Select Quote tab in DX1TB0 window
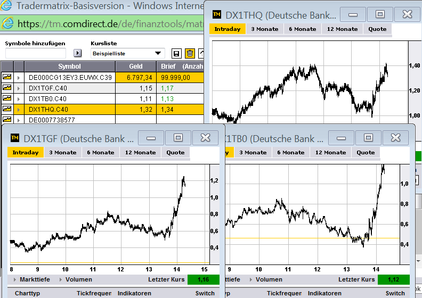This screenshot has height=298, width=422. (x=366, y=152)
